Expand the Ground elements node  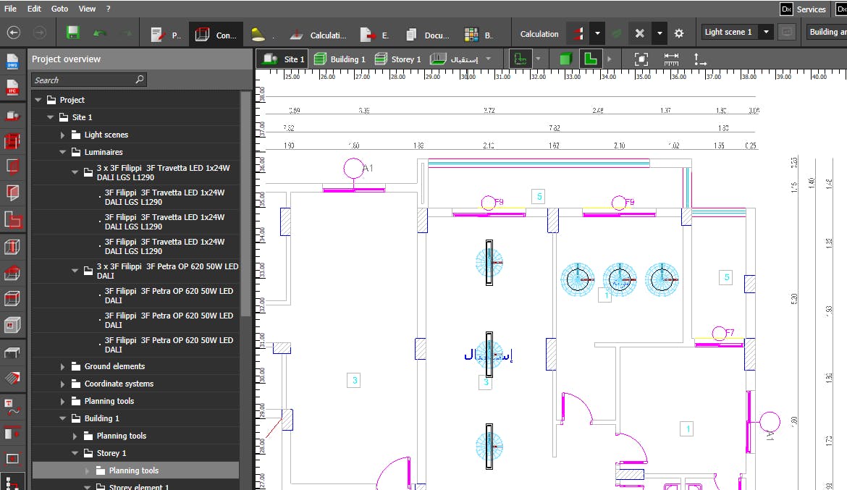[x=63, y=367]
